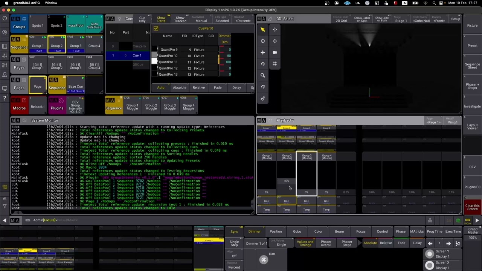Toggle Show Parts option
The image size is (482, 271).
161,19
